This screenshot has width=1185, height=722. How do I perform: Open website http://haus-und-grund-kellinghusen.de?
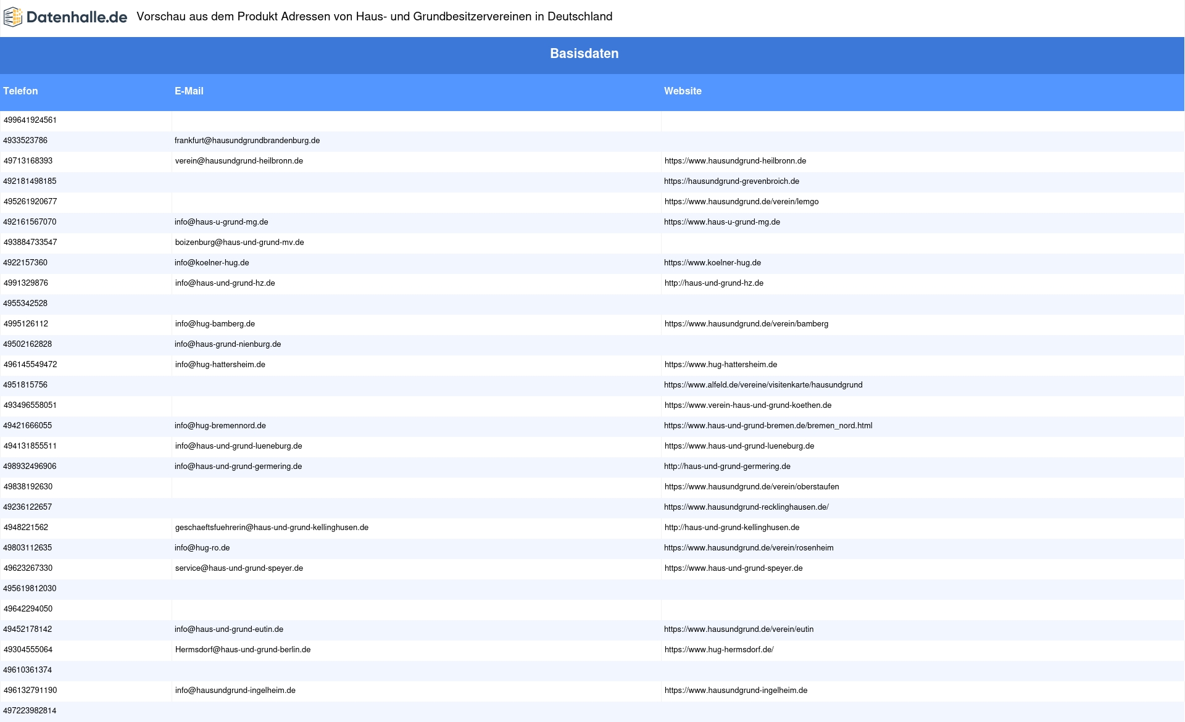pyautogui.click(x=732, y=528)
